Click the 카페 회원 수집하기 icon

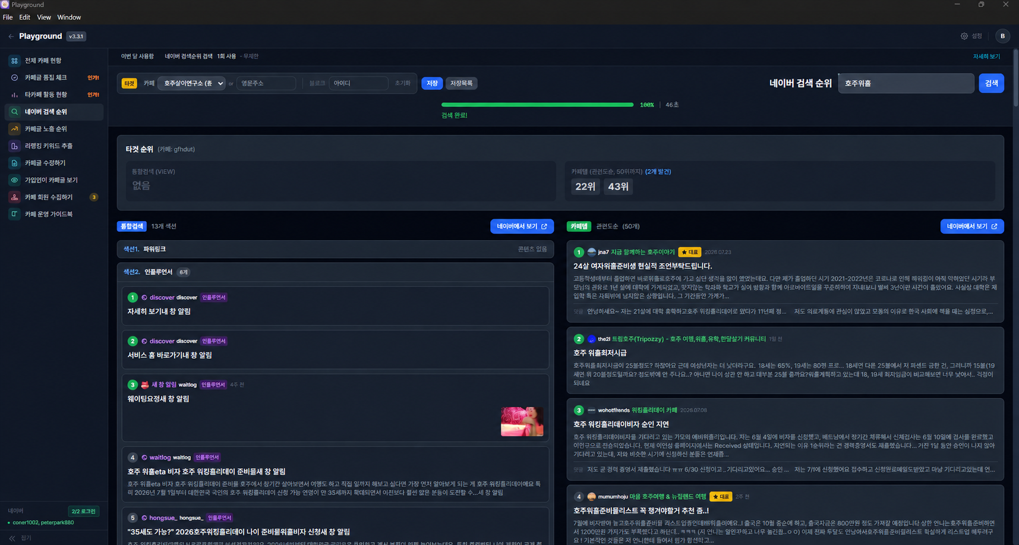coord(14,197)
